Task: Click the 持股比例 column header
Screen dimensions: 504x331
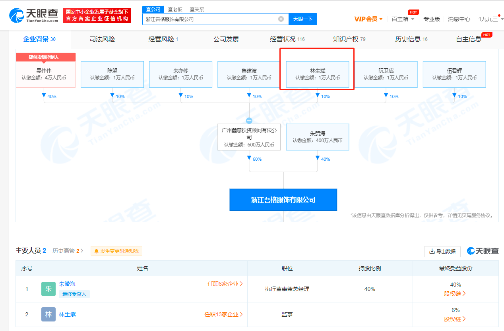Action: [370, 268]
